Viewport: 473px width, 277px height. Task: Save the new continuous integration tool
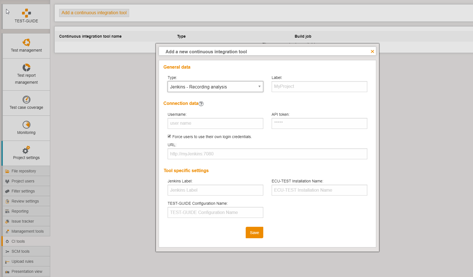click(254, 232)
